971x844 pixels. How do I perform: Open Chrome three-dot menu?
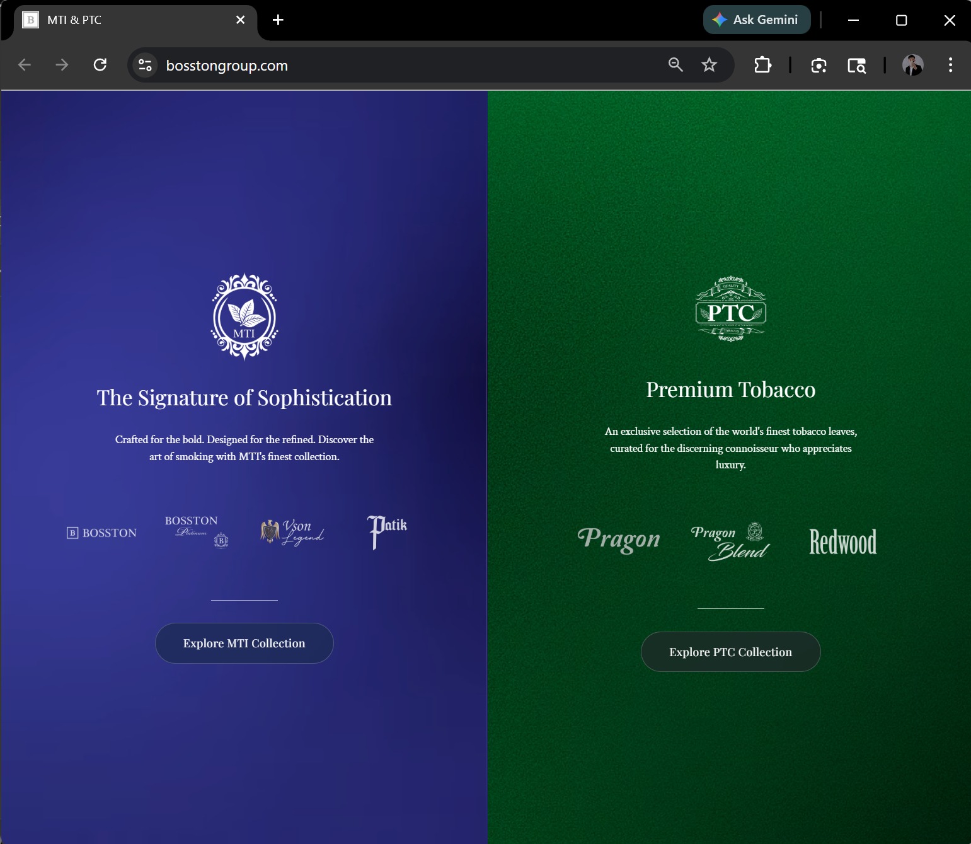pos(950,65)
